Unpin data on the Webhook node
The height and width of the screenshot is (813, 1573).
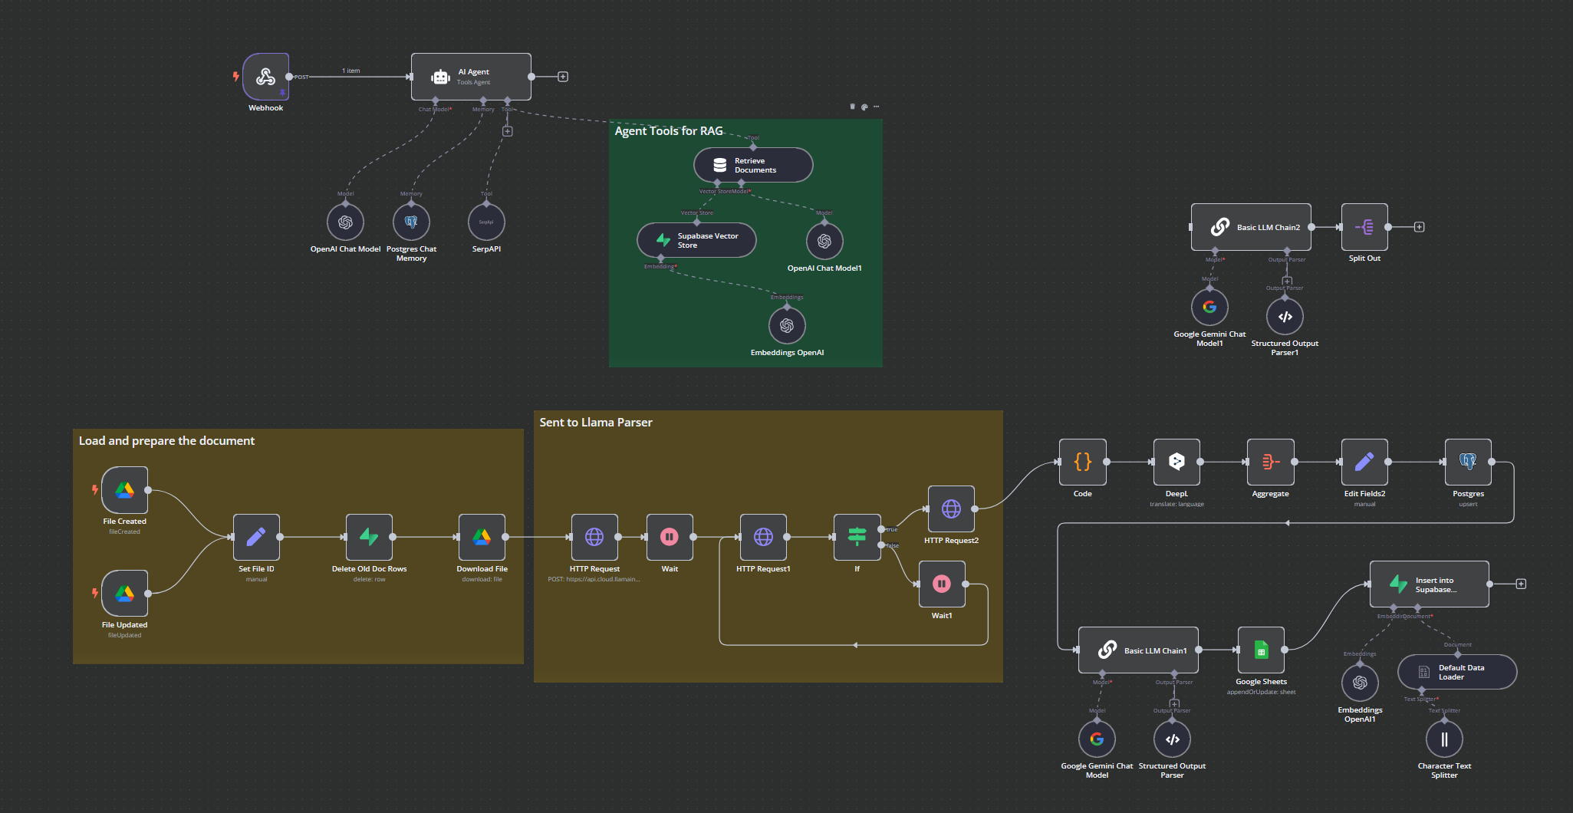coord(283,91)
